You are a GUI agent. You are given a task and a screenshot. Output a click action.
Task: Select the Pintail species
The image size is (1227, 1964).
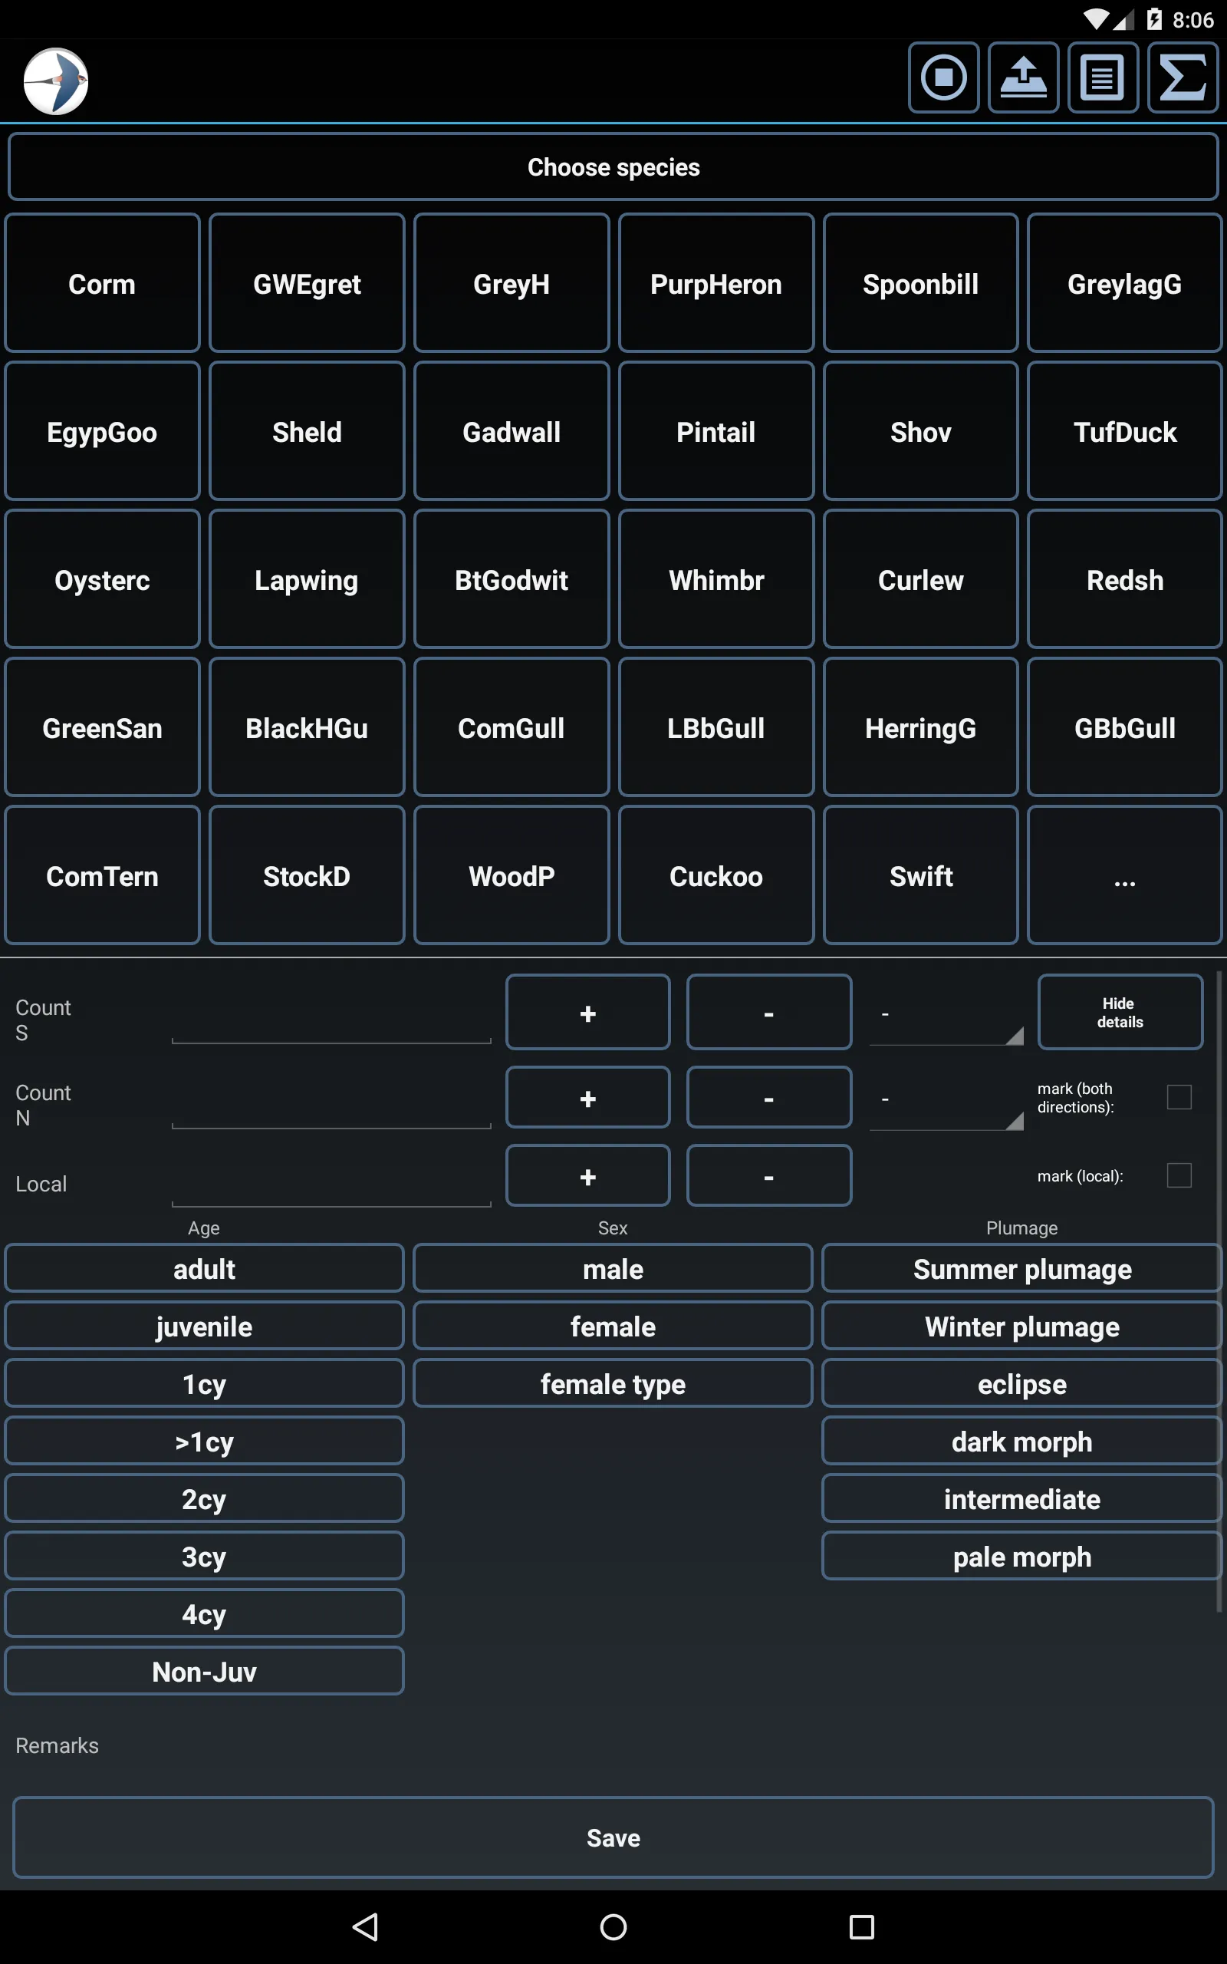715,431
